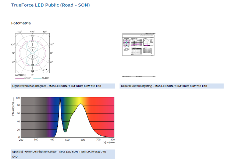The height and width of the screenshot is (161, 235).
Task: Select the Fotometrie section heading
Action: pos(21,23)
